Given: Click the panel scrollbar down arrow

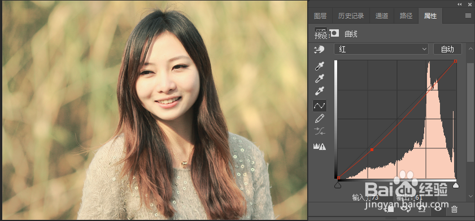Looking at the screenshot, I should pos(470,197).
